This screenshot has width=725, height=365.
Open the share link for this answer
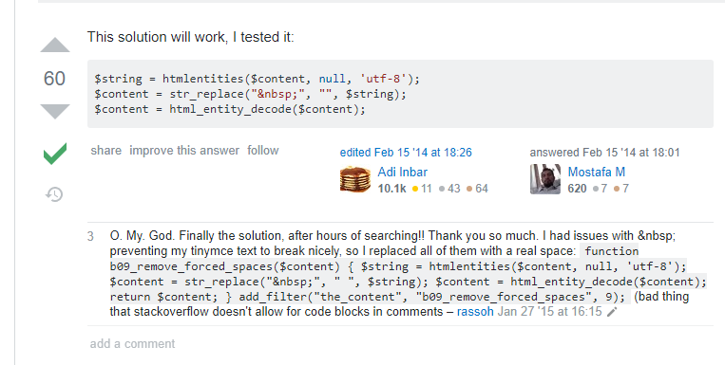105,151
